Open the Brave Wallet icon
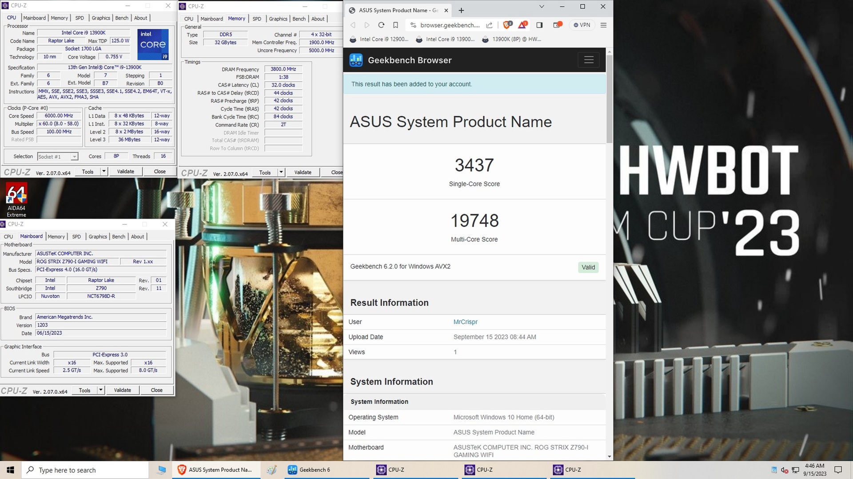The image size is (853, 479). pyautogui.click(x=557, y=25)
